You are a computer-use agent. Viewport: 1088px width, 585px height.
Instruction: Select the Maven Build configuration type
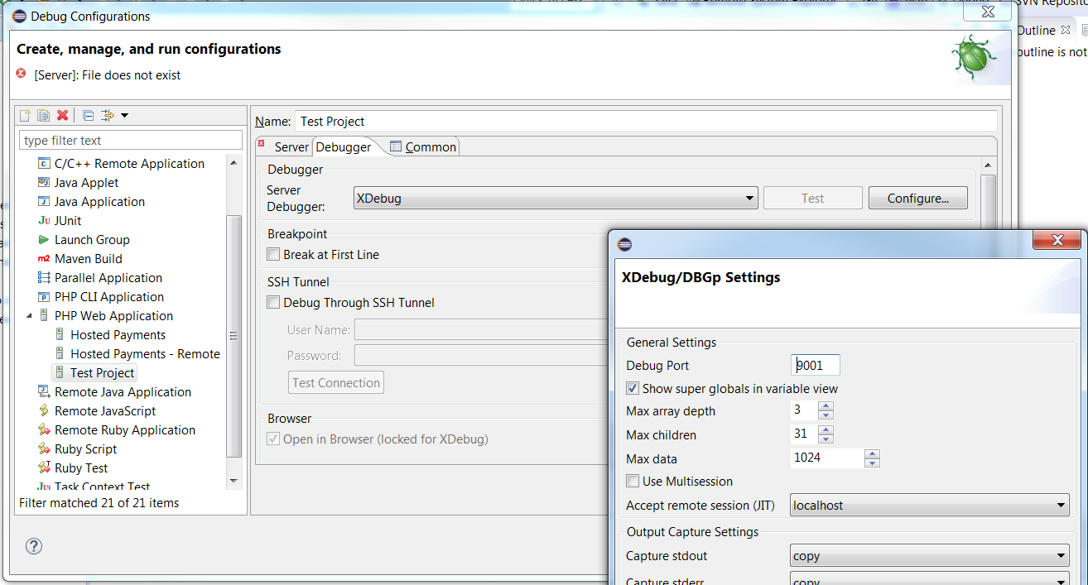point(88,259)
